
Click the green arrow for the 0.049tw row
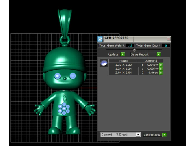(161, 65)
